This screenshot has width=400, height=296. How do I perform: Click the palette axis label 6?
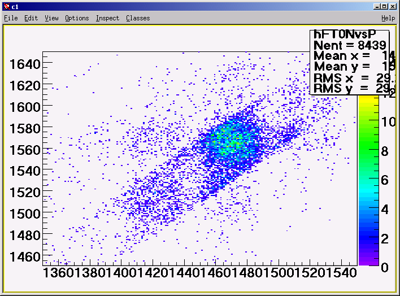(385, 180)
